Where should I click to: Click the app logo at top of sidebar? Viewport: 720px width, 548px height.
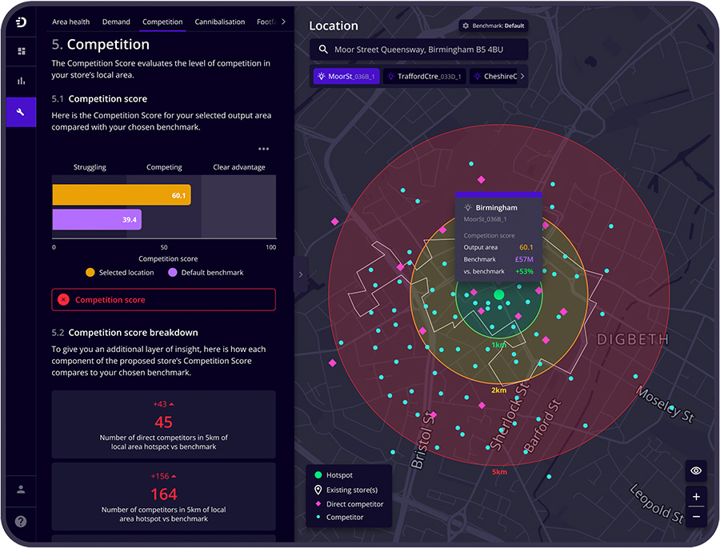point(22,22)
